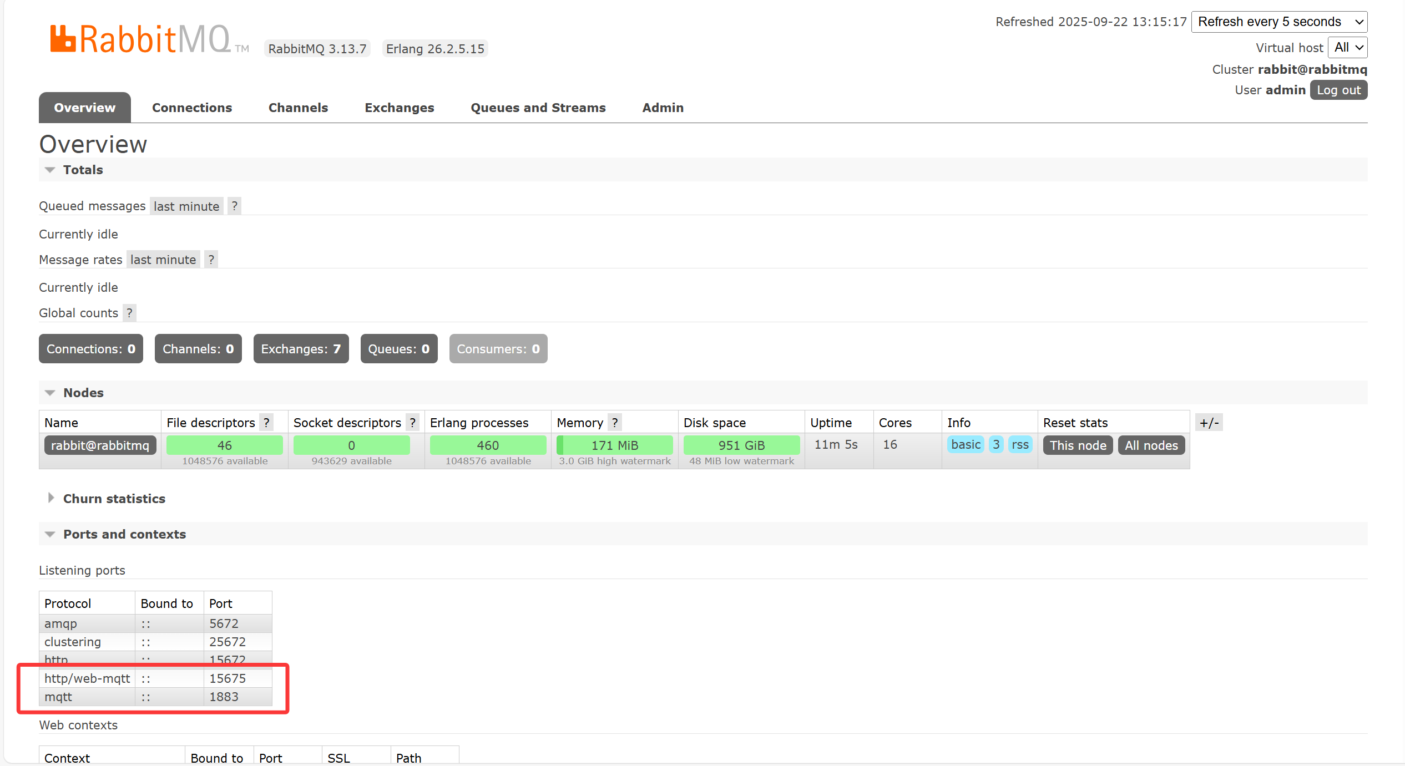Screen dimensions: 1405x766
Task: Show File descriptors help tooltip
Action: (267, 423)
